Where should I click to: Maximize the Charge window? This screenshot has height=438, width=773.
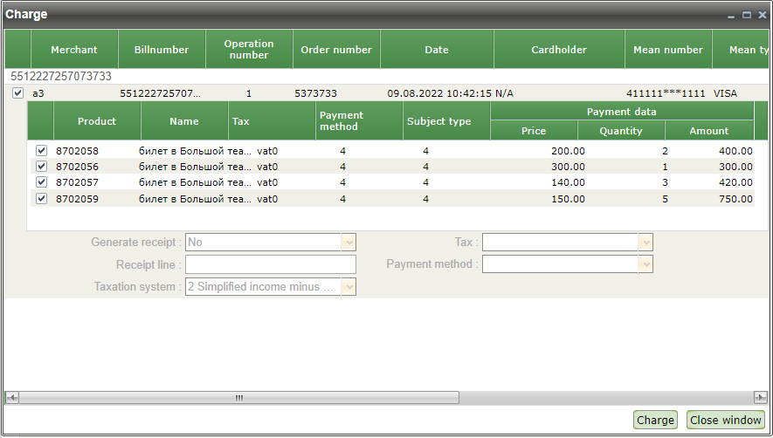[747, 15]
